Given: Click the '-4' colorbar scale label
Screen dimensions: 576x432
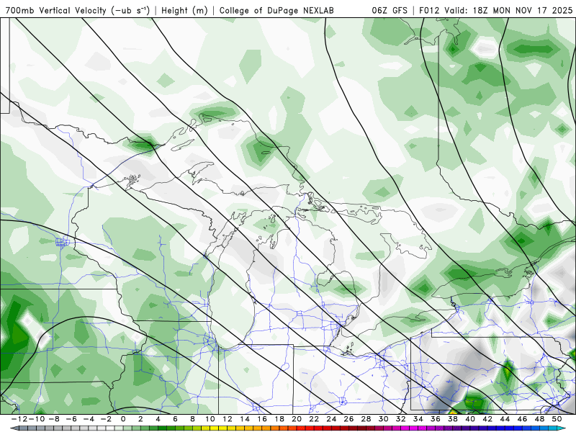Looking at the screenshot, I should tap(89, 419).
